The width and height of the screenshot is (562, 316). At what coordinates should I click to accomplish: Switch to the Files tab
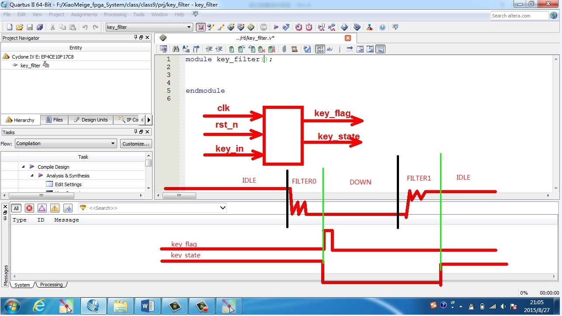click(54, 120)
